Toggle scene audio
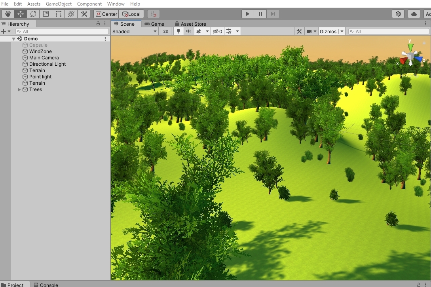This screenshot has width=431, height=287. click(188, 31)
